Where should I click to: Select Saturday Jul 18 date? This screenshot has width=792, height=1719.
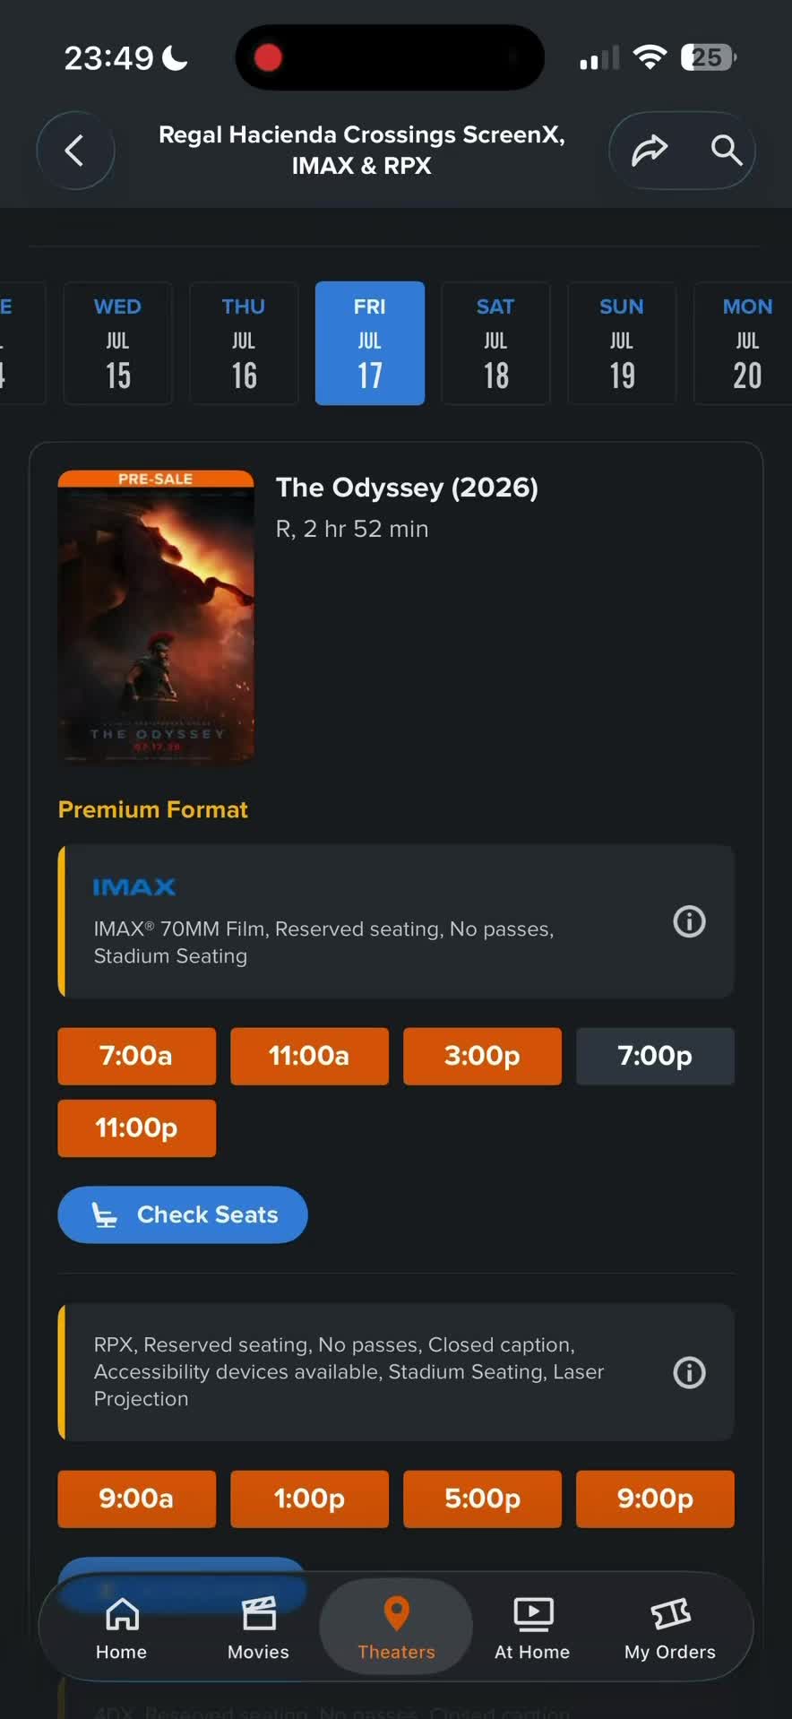coord(495,343)
